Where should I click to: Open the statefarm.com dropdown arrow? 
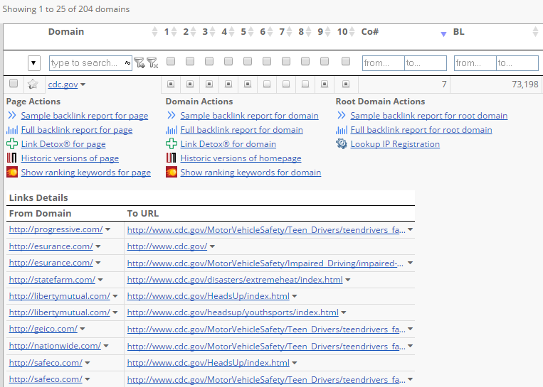[x=100, y=280]
